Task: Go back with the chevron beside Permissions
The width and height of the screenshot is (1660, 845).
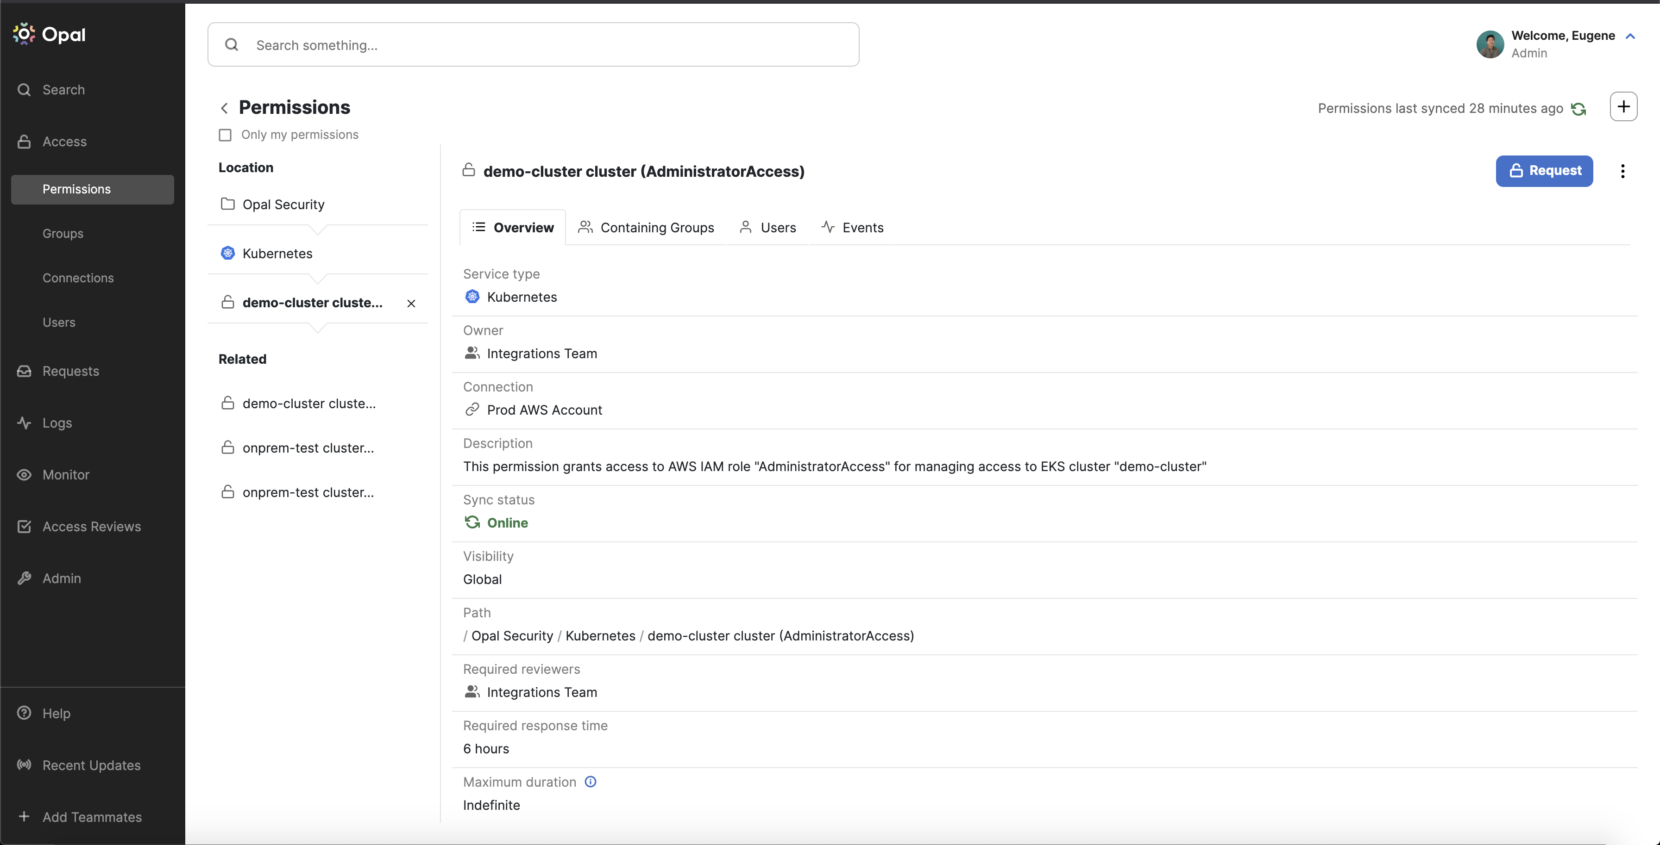Action: (x=224, y=108)
